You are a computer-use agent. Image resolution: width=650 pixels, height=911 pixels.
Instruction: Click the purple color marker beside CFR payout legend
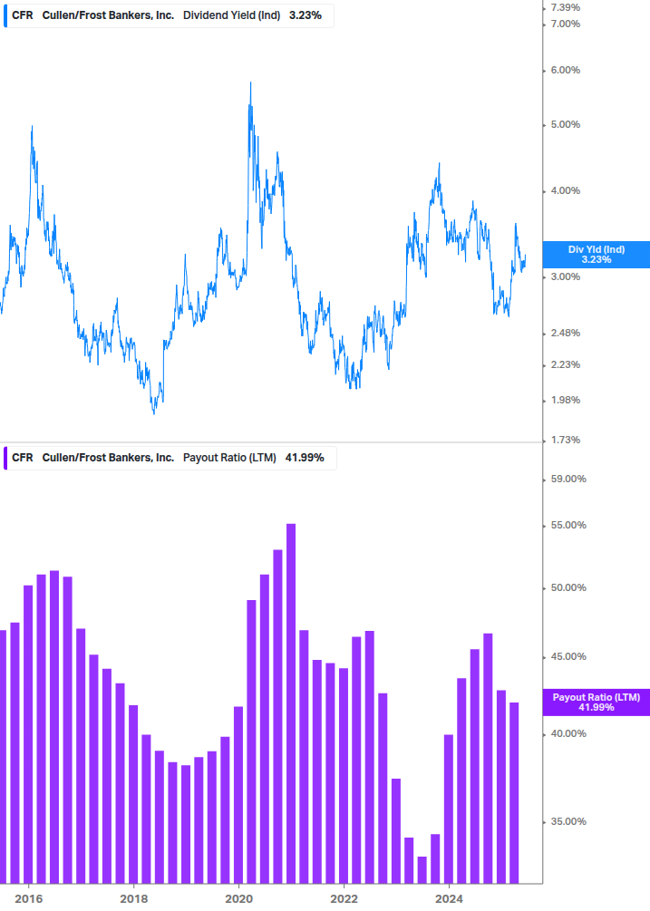tap(5, 458)
